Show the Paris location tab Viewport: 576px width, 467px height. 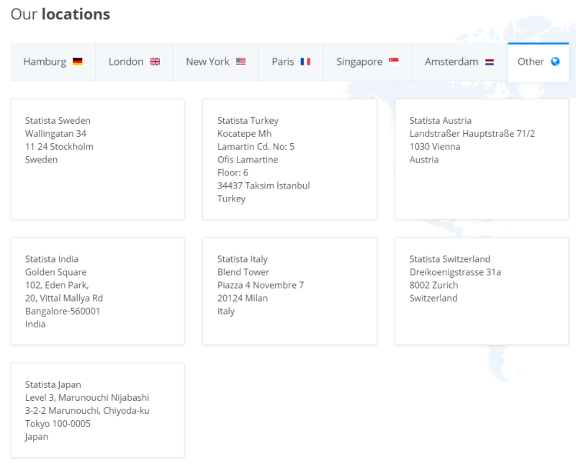point(283,62)
